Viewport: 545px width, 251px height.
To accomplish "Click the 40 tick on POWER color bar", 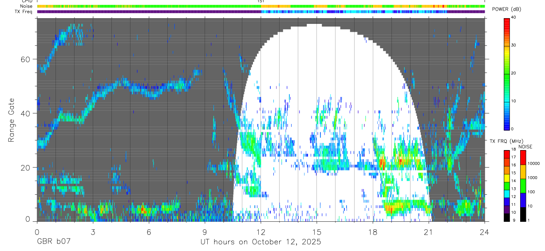I will click(x=513, y=17).
